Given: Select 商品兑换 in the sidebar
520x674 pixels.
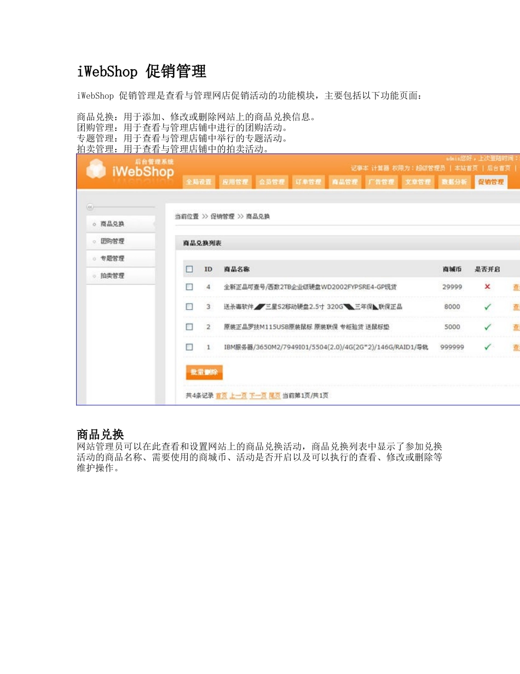Looking at the screenshot, I should pyautogui.click(x=121, y=224).
